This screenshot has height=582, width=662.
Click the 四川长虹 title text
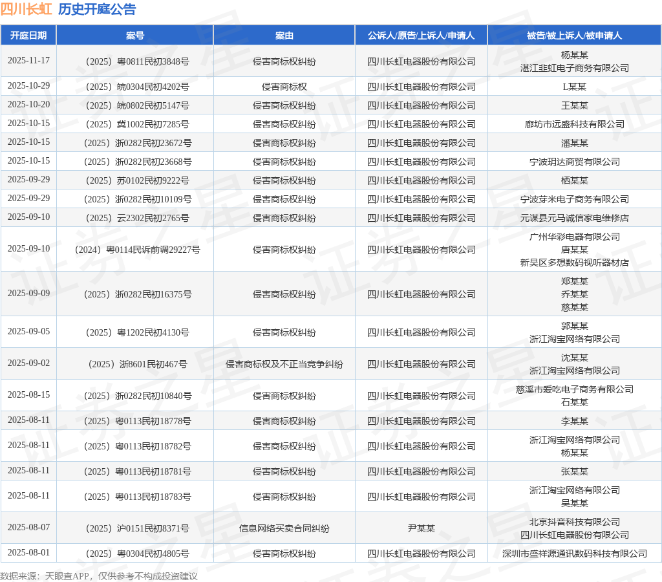click(26, 9)
